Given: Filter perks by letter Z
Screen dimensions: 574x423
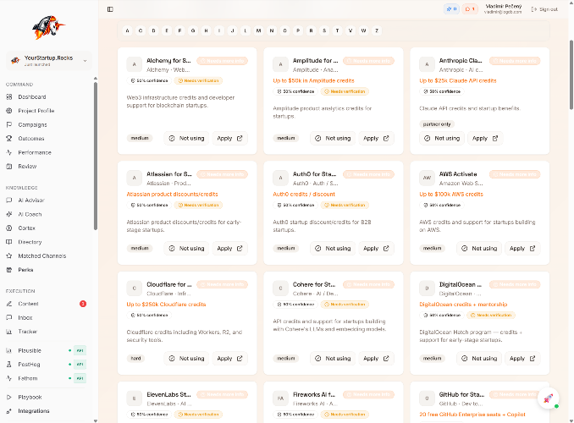Looking at the screenshot, I should coord(376,30).
